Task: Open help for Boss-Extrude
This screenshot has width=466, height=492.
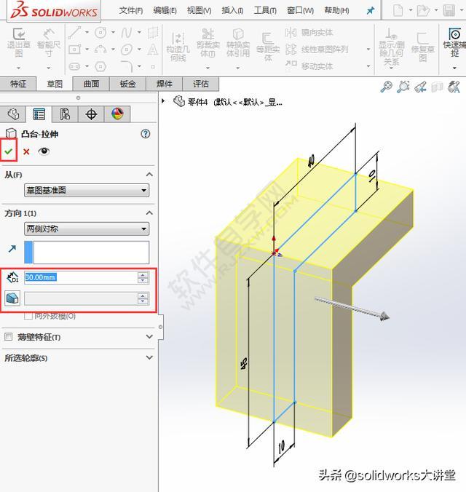Action: 146,134
